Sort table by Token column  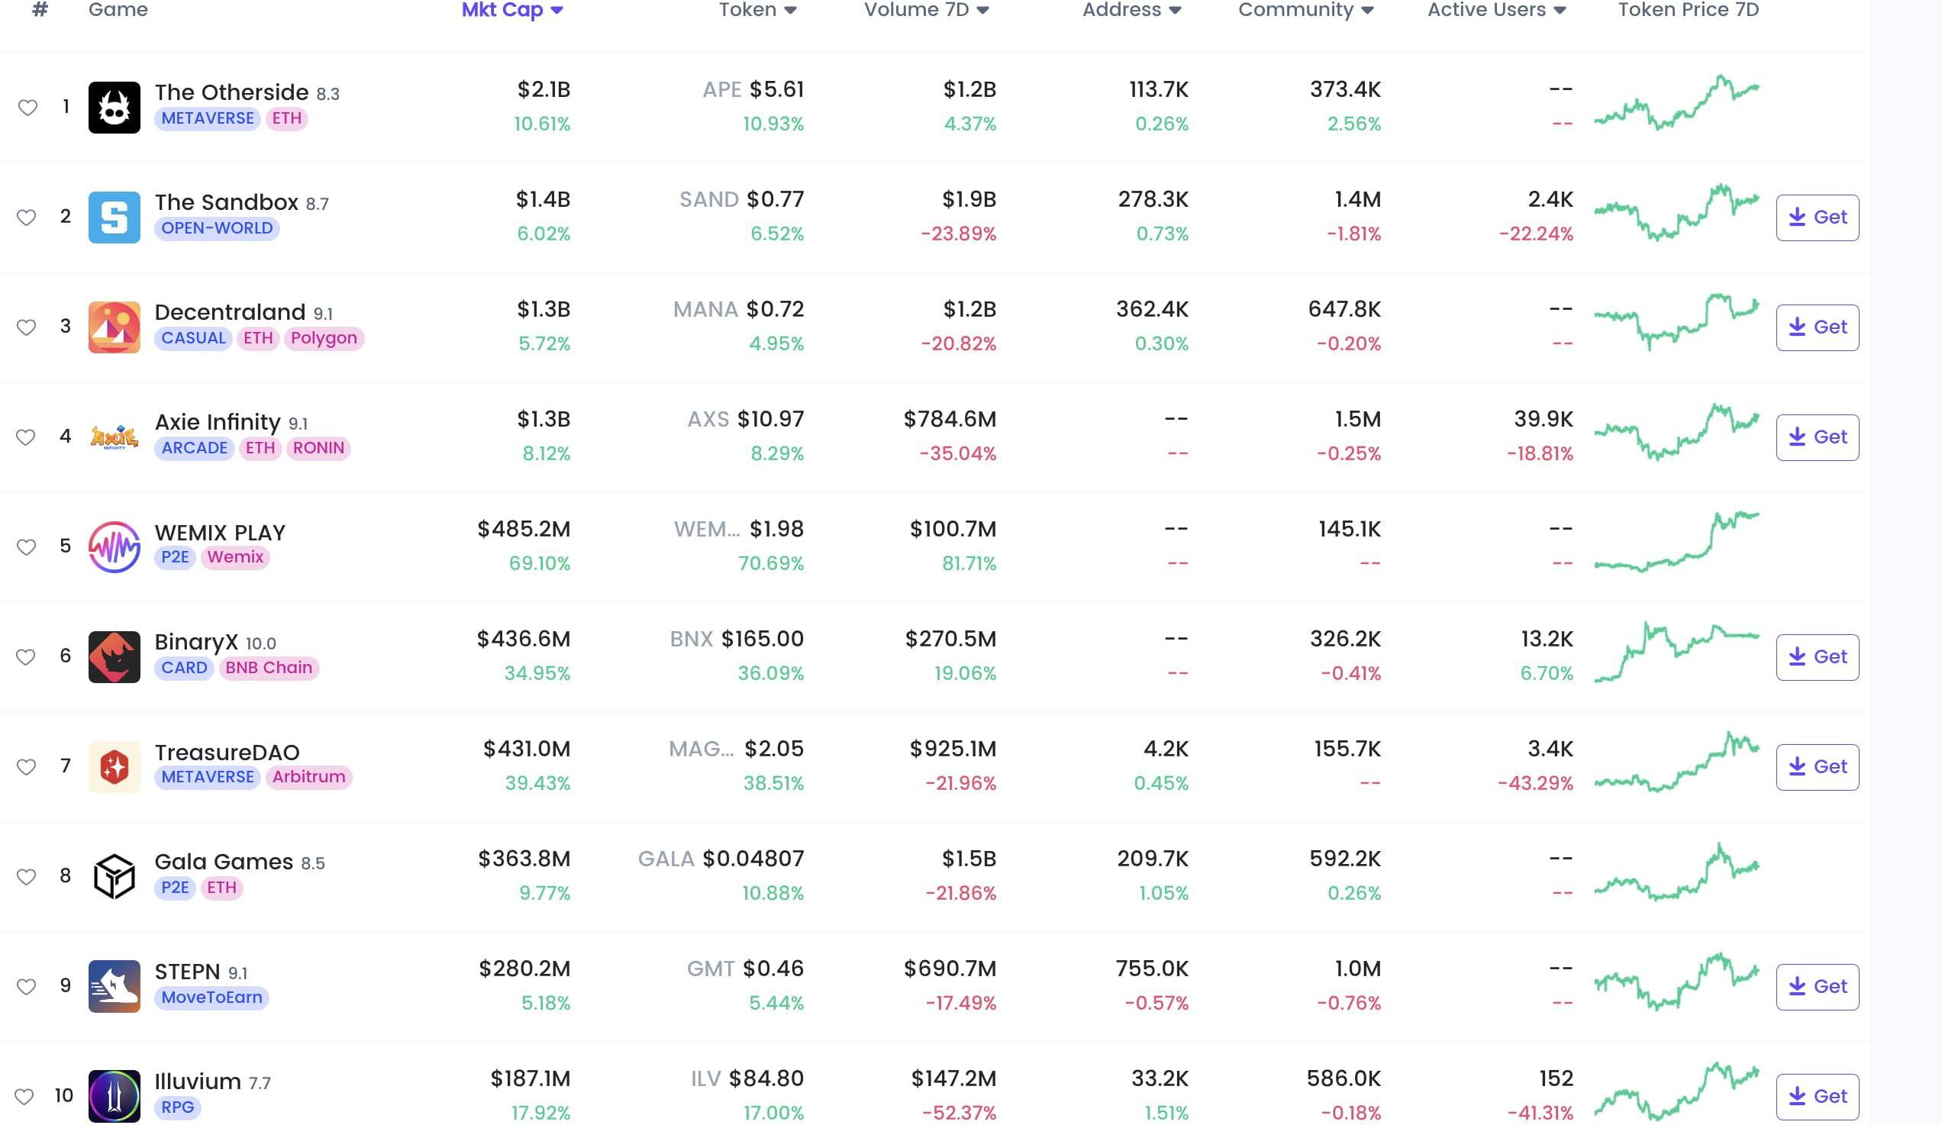[x=757, y=9]
